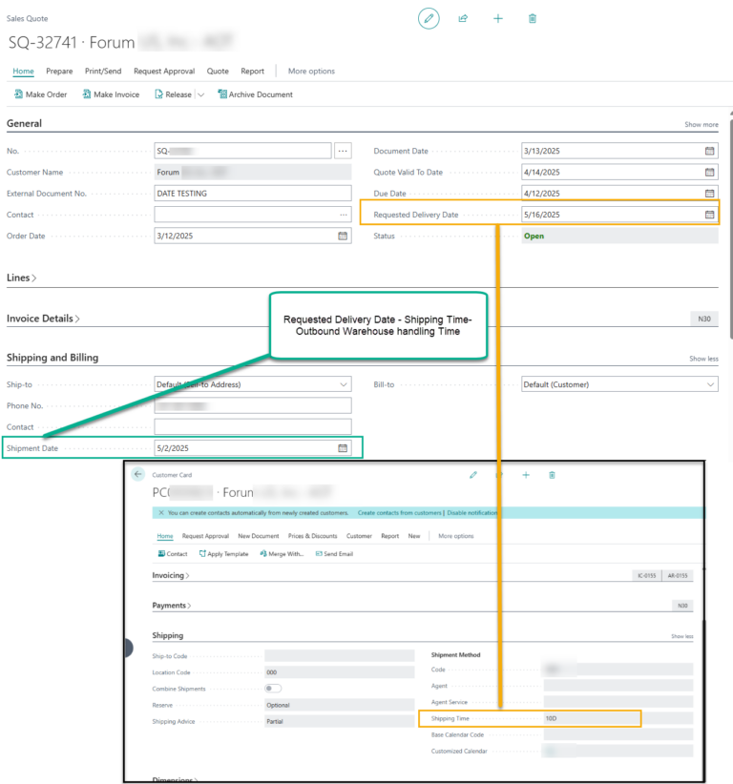733x784 pixels.
Task: Click ellipsis button beside the No. field
Action: (343, 151)
